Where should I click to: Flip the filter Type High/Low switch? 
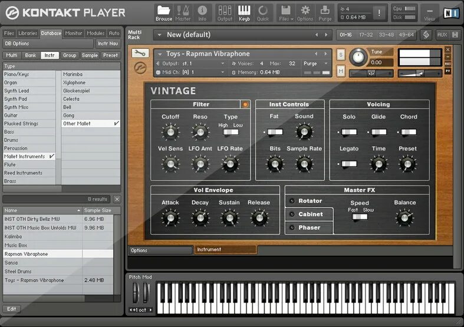(x=231, y=132)
